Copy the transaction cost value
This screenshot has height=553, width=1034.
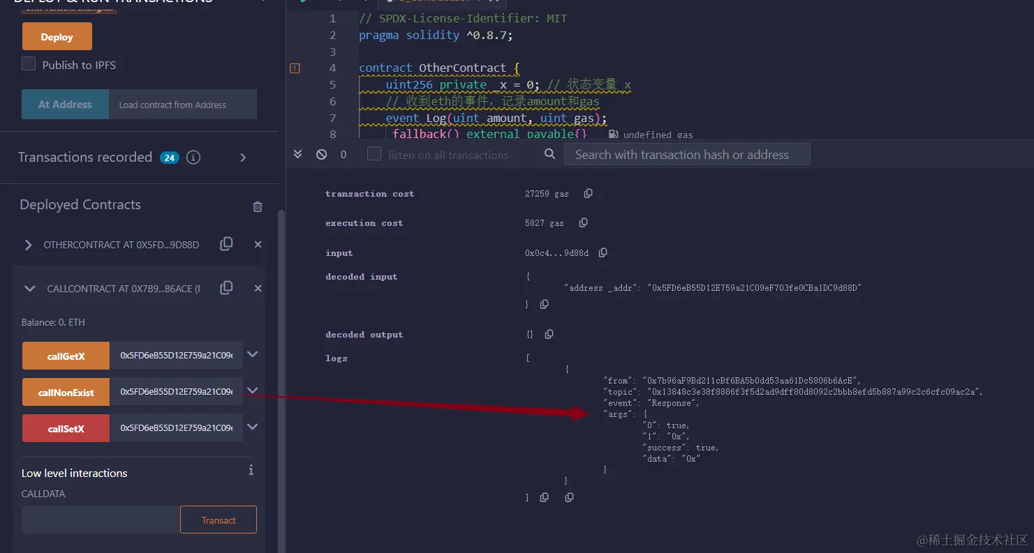(588, 193)
